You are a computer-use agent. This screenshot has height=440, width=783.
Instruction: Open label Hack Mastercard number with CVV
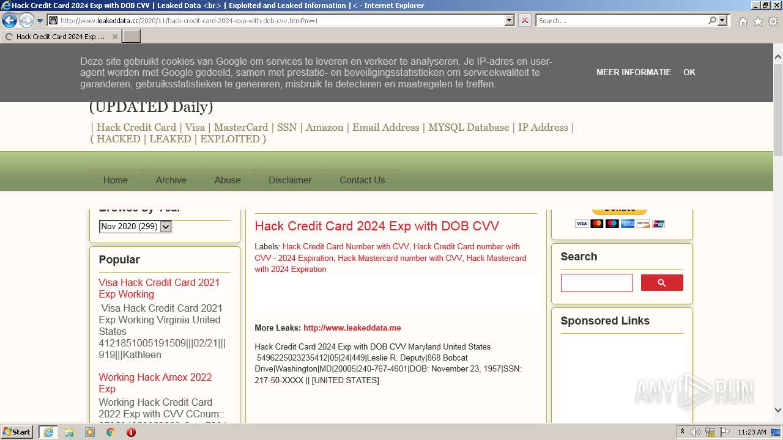click(400, 258)
